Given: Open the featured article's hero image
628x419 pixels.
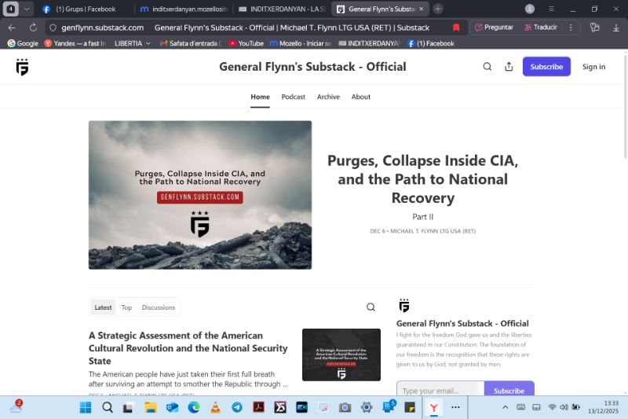Looking at the screenshot, I should click(x=200, y=195).
